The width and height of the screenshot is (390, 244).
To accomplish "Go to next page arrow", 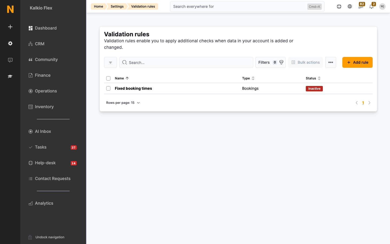I will point(369,103).
